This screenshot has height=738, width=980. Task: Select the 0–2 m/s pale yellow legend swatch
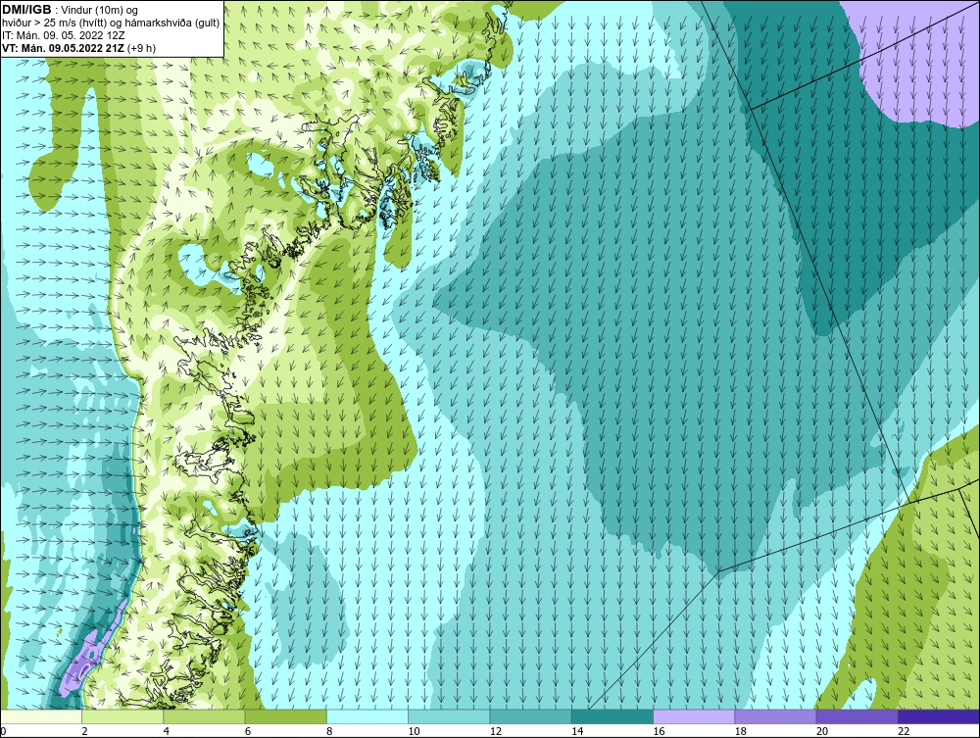click(x=40, y=716)
